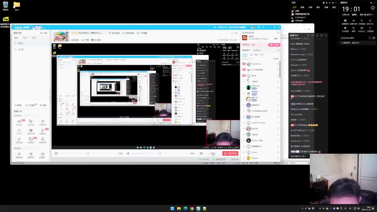
Task: Open the 插件 plugins button with red dot
Action: click(31, 105)
